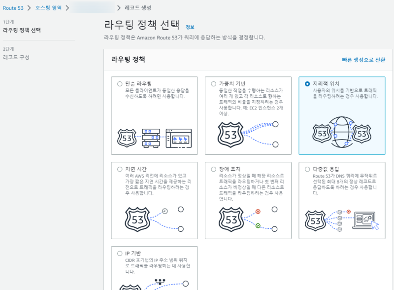Select the 다중값 응답 radio button
The width and height of the screenshot is (394, 290).
(x=307, y=169)
